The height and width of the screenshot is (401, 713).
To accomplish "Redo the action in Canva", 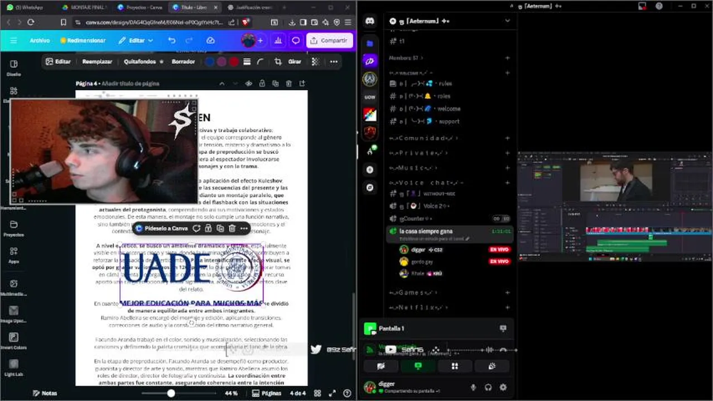I will coord(189,41).
